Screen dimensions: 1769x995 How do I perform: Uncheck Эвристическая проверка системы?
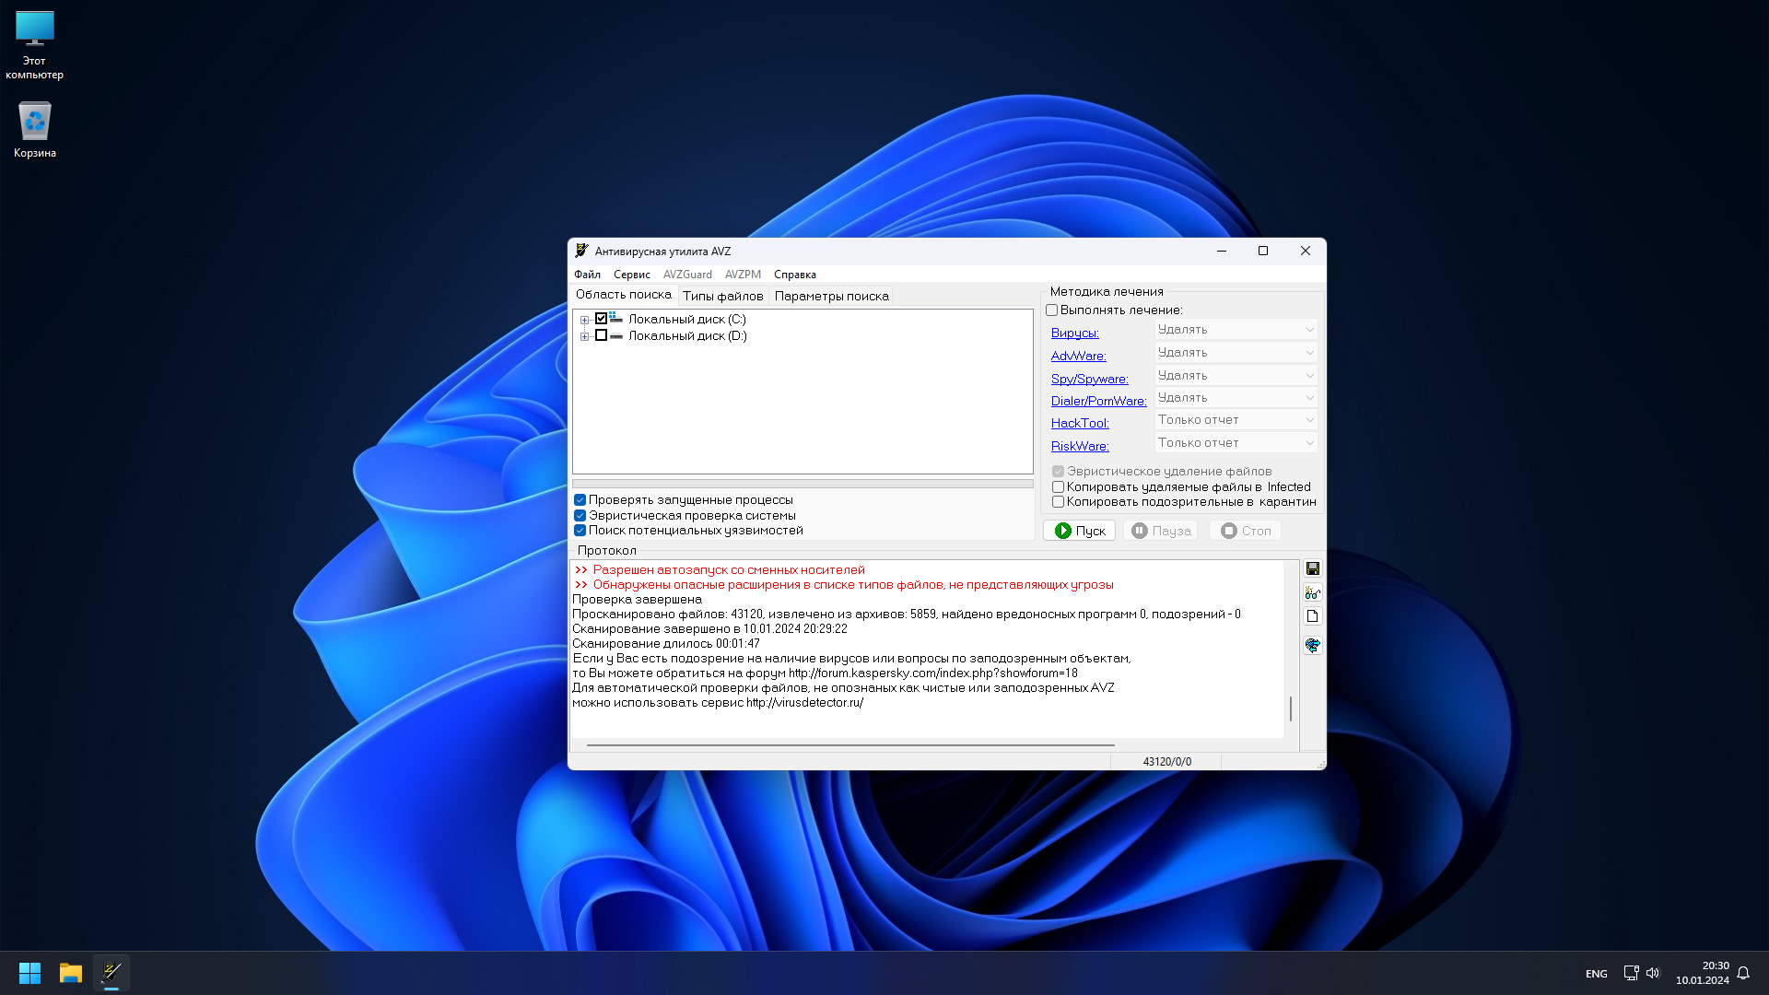[x=580, y=516]
